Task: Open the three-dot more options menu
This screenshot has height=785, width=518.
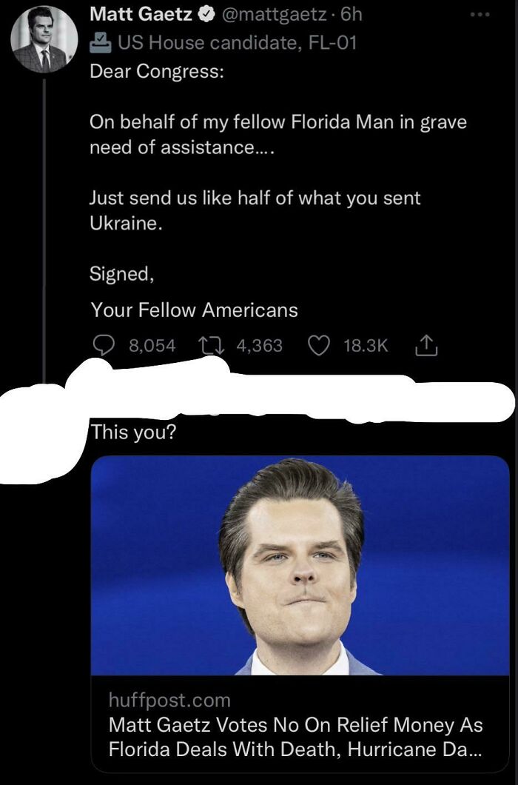Action: click(x=480, y=15)
